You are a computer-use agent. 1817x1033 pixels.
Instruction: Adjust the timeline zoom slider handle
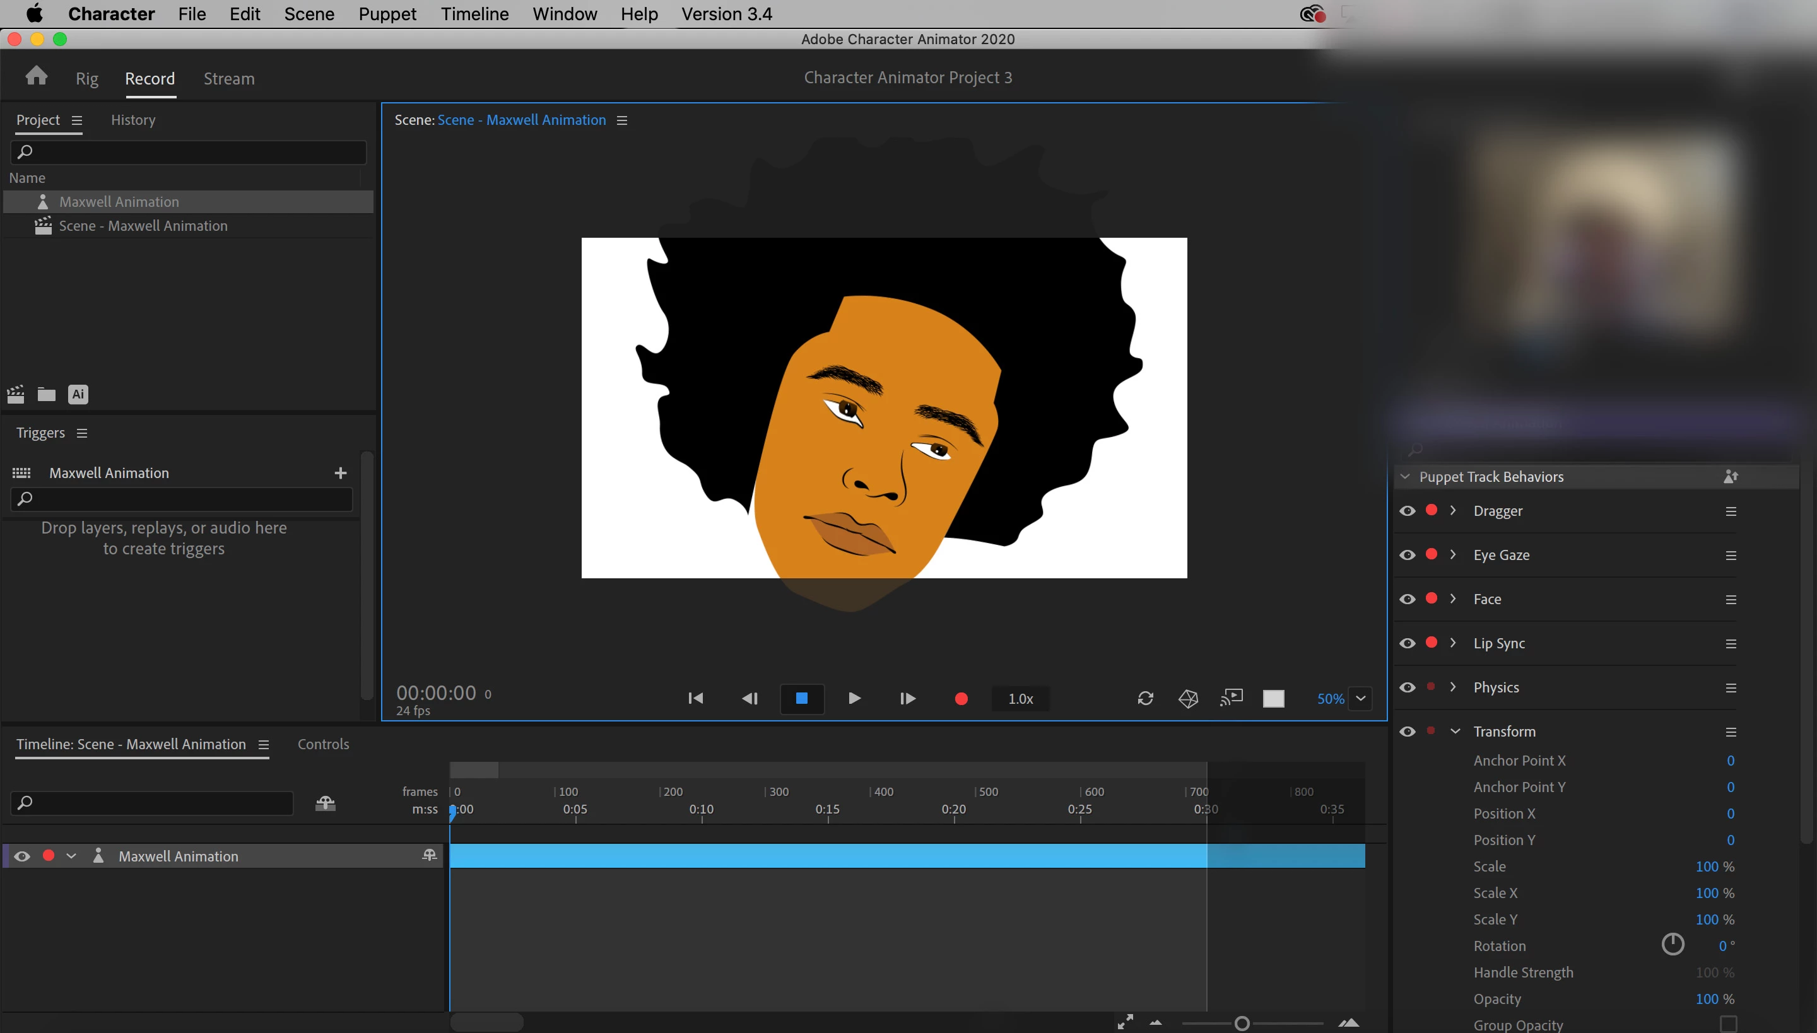click(1242, 1023)
